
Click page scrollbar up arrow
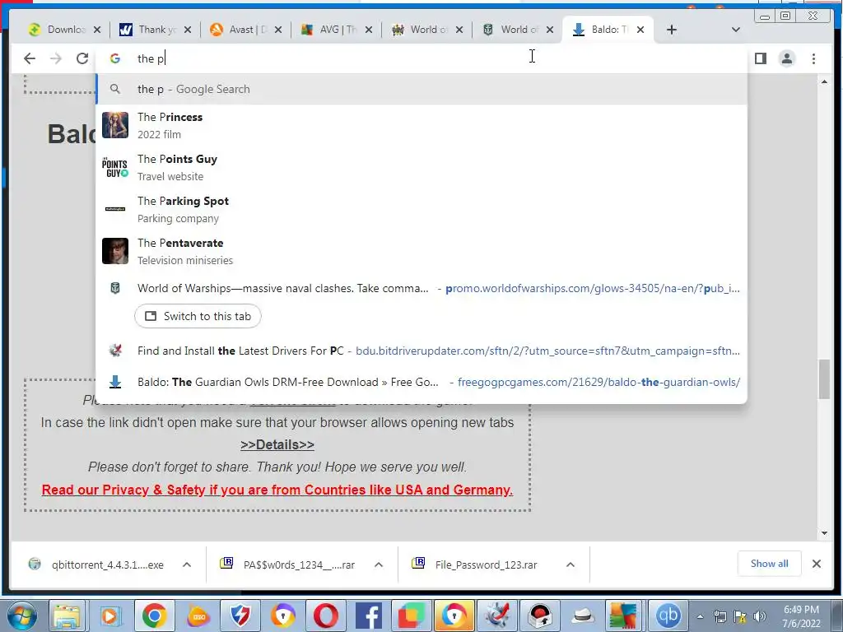tap(824, 81)
